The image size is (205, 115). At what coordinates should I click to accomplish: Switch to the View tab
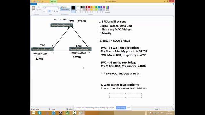pos(46,4)
